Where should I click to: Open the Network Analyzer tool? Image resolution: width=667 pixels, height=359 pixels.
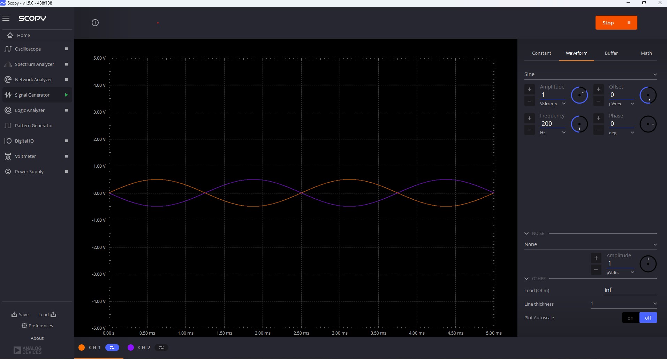tap(34, 79)
